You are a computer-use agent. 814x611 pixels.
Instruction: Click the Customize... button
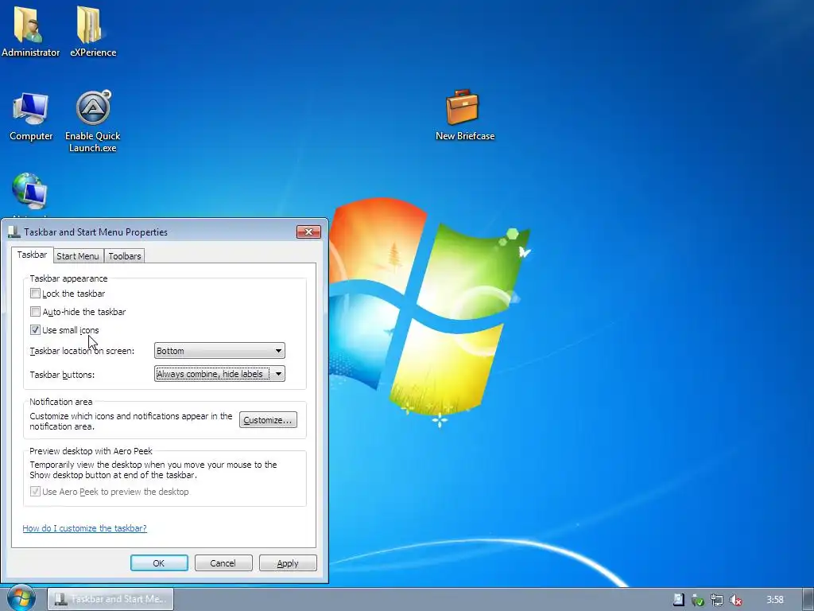pos(268,420)
